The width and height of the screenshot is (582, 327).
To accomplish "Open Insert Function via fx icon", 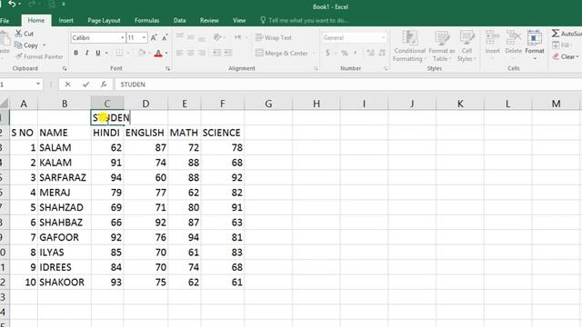I will [104, 84].
